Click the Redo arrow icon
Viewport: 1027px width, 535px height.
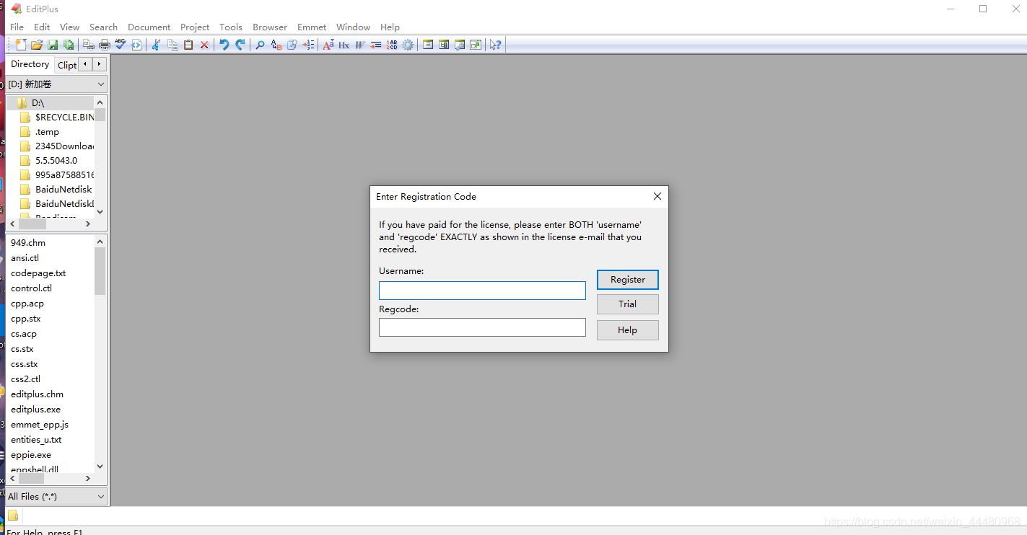pyautogui.click(x=240, y=45)
